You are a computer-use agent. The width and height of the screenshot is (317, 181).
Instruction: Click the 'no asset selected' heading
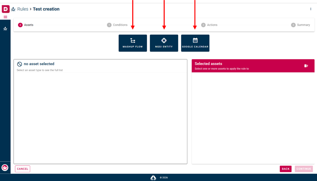39,64
